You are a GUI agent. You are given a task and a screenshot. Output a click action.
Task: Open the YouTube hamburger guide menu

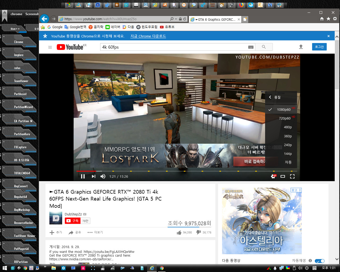click(x=50, y=47)
